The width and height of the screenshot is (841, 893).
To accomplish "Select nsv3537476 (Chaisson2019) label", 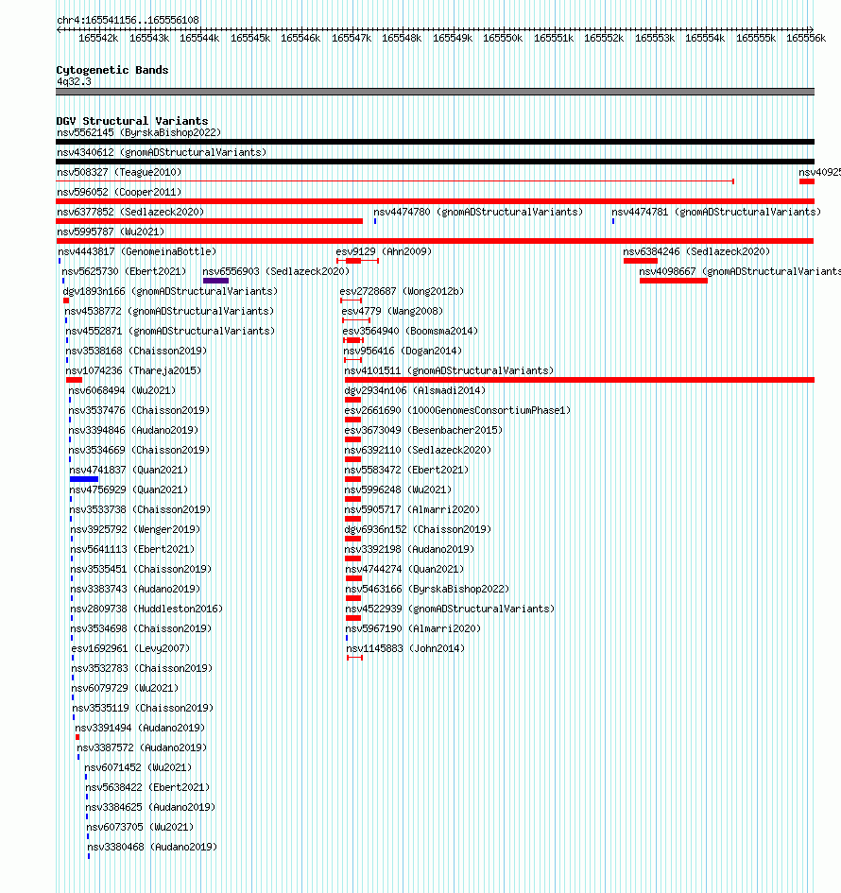I will [x=139, y=411].
